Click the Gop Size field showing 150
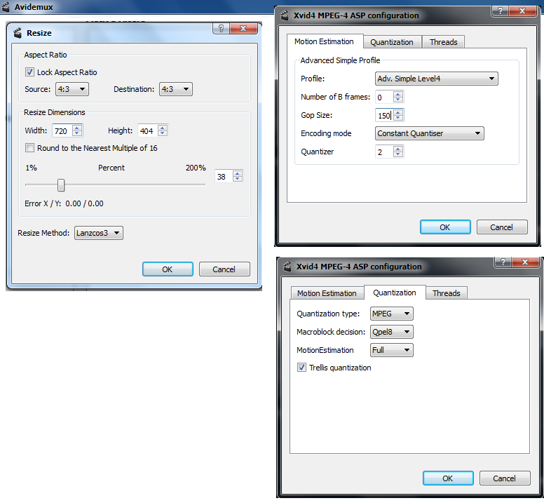 coord(384,115)
